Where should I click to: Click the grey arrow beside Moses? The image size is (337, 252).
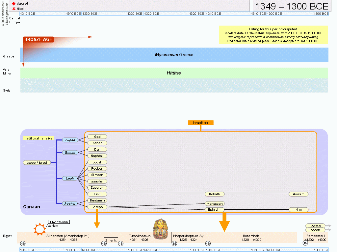tap(328, 226)
